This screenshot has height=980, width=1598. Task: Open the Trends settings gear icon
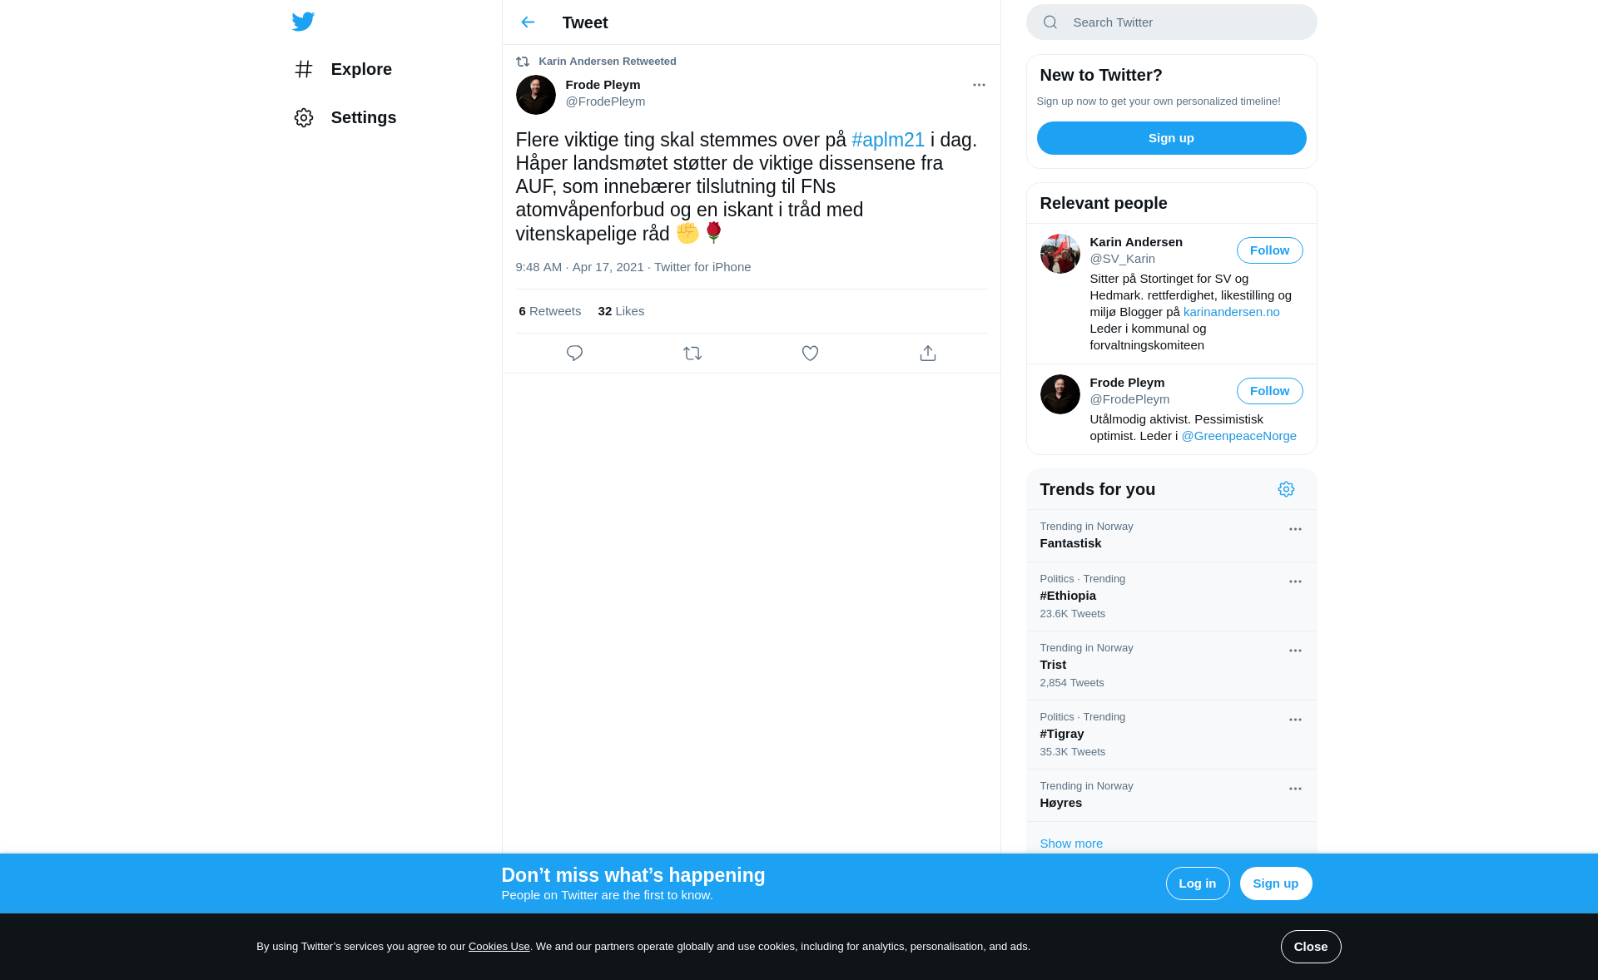[x=1286, y=489]
